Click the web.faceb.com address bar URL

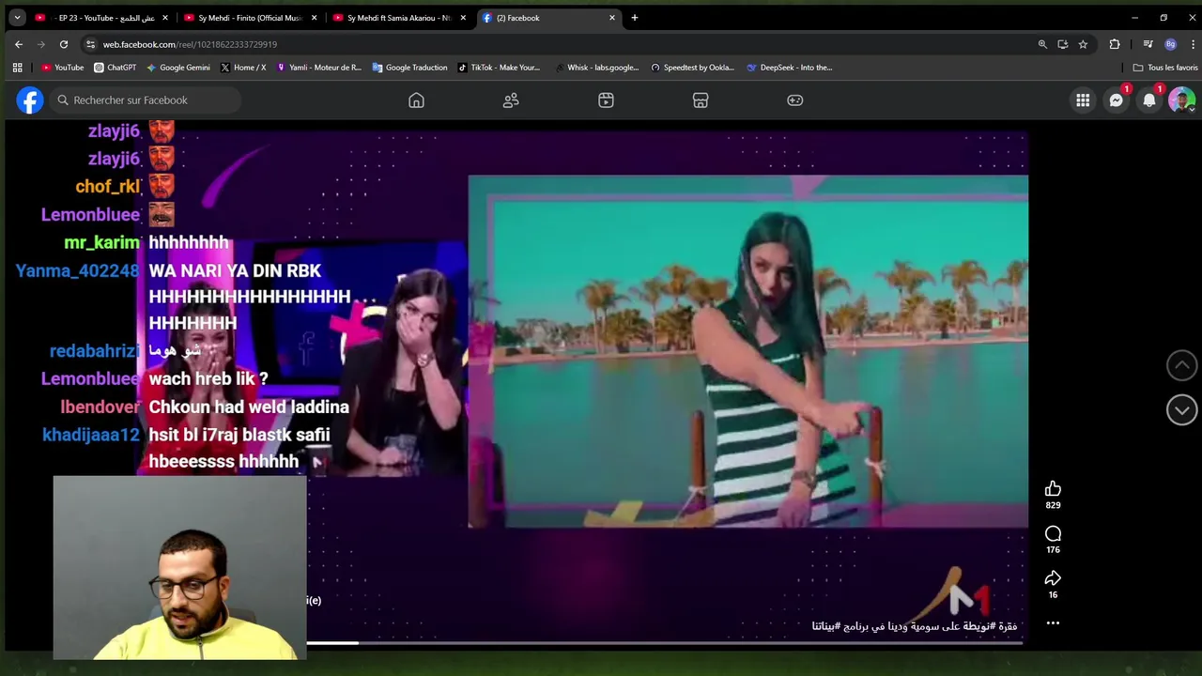pyautogui.click(x=190, y=44)
